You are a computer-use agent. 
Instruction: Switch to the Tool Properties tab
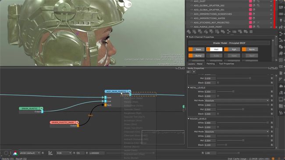227,64
